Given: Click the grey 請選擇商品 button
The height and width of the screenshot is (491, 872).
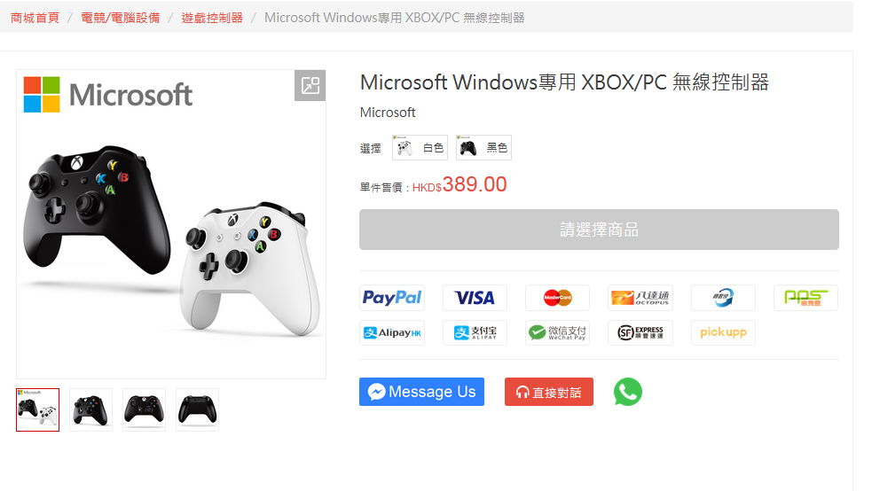Looking at the screenshot, I should (x=599, y=230).
